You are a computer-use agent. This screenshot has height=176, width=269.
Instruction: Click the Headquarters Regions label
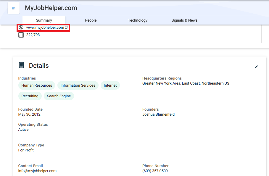click(162, 78)
